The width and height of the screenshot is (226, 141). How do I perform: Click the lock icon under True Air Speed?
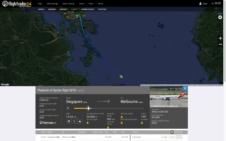coord(108,127)
